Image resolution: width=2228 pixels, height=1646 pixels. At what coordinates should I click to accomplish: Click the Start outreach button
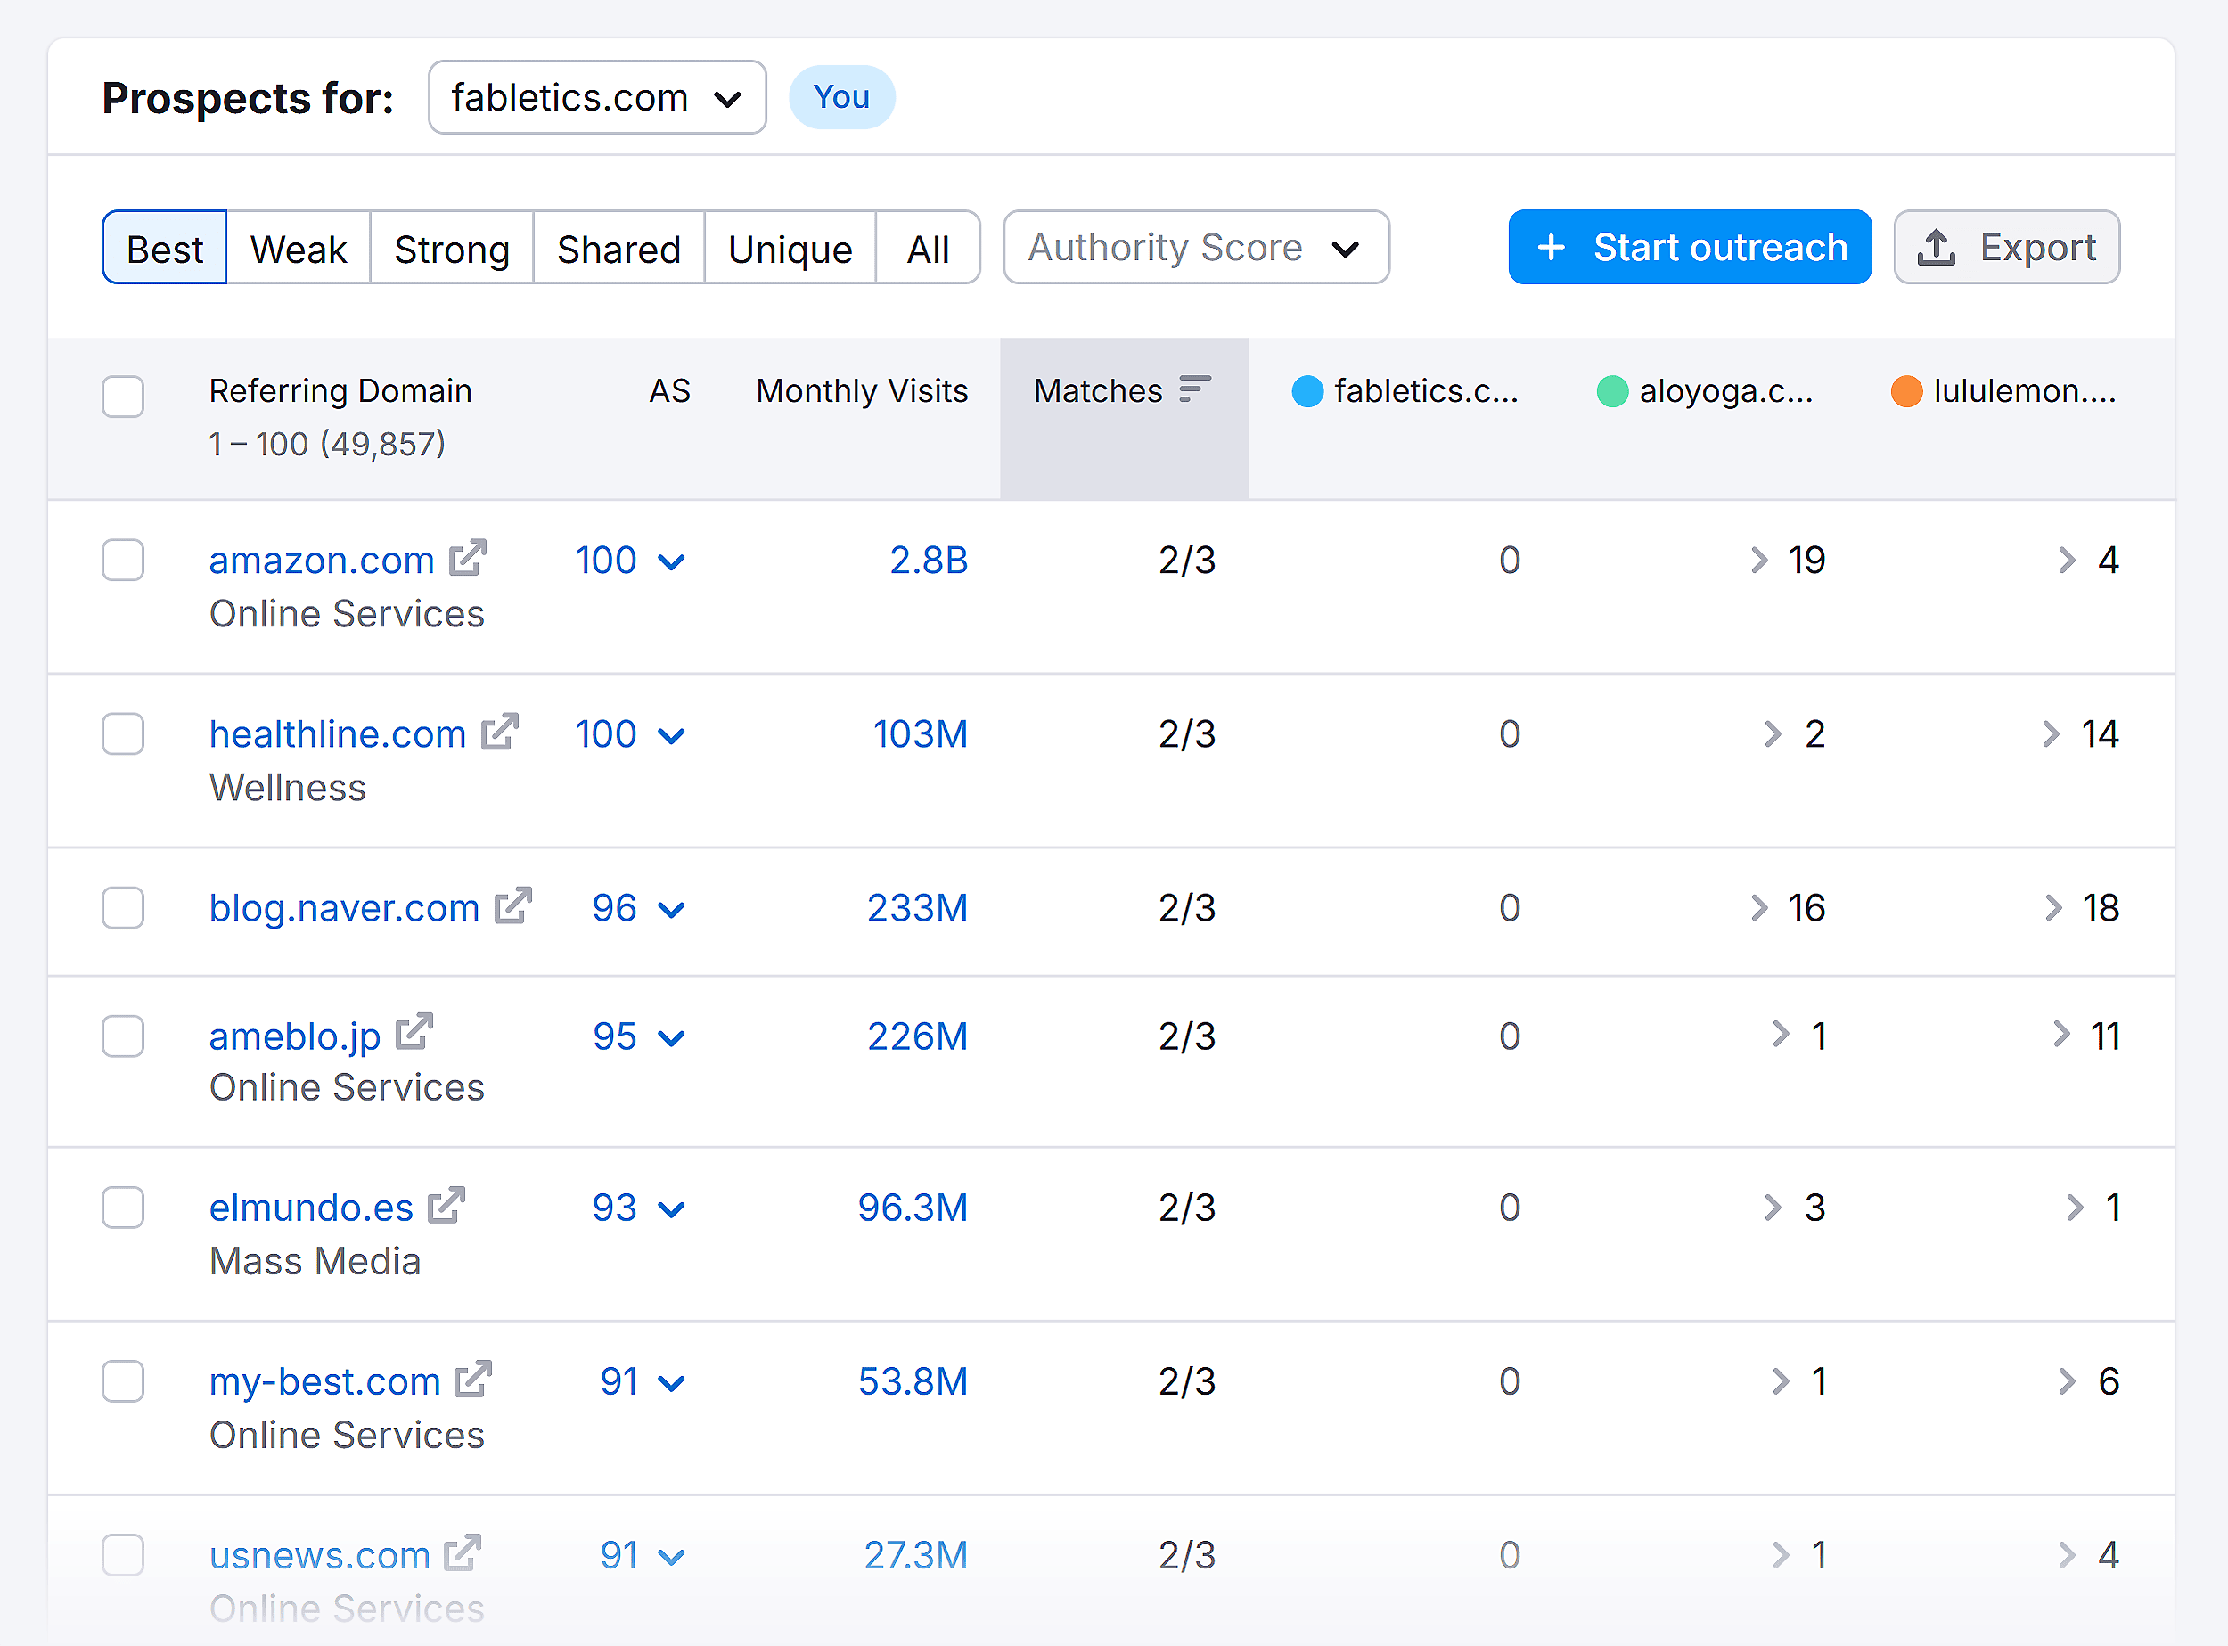click(x=1690, y=247)
